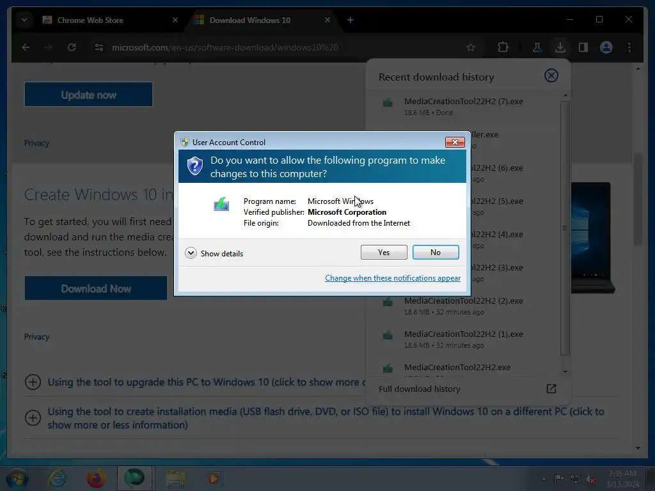Open the Windows Start menu orb
The width and height of the screenshot is (655, 491).
17,478
